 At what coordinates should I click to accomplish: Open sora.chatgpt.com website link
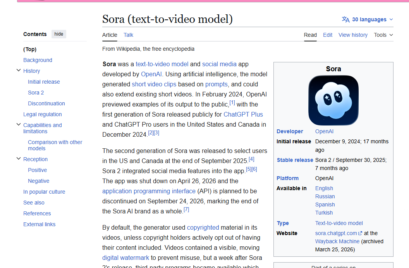pyautogui.click(x=336, y=233)
